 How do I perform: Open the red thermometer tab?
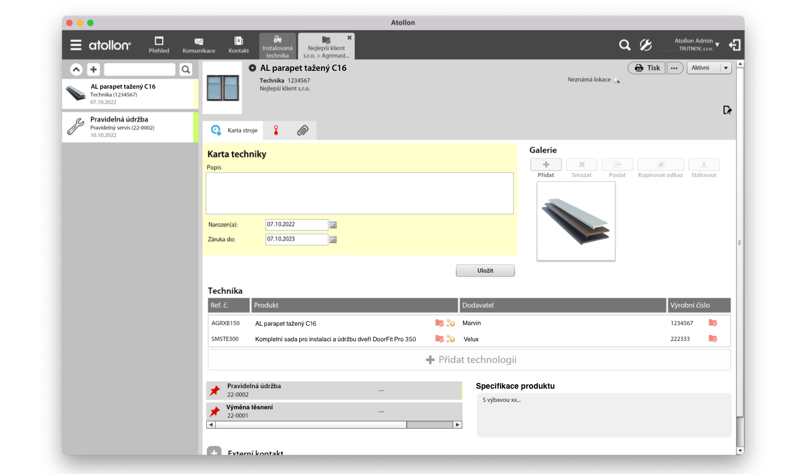(276, 130)
